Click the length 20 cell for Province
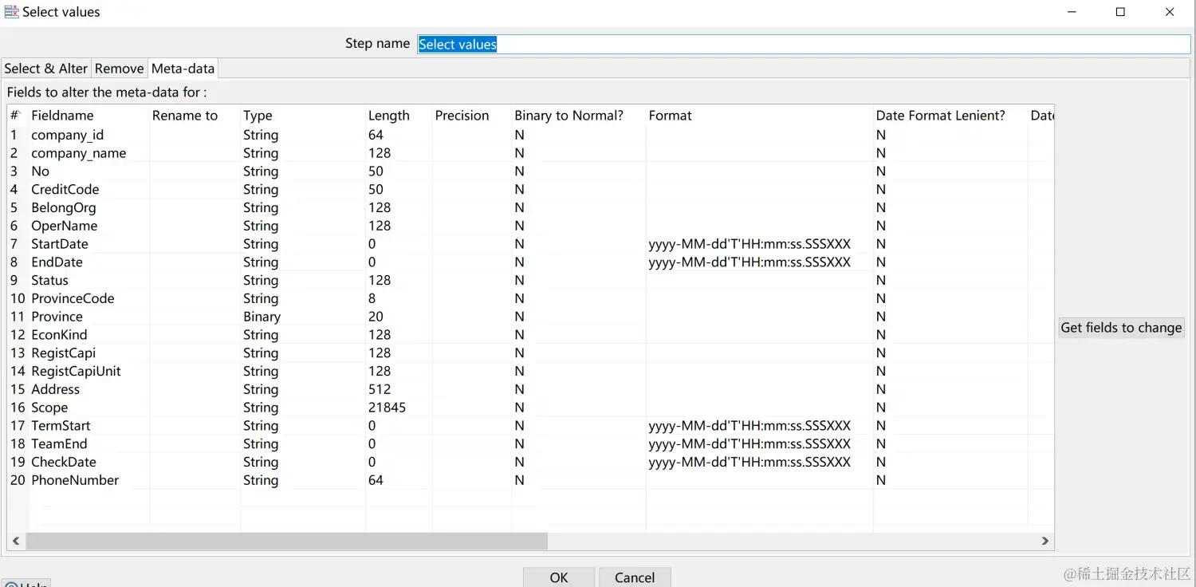Viewport: 1196px width, 587px height. 399,317
